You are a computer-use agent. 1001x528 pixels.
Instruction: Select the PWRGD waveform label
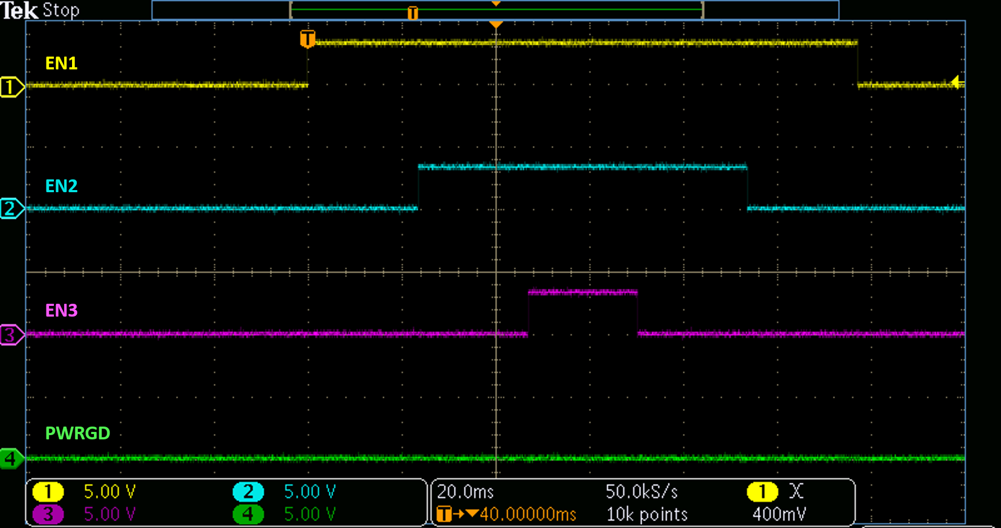coord(77,434)
